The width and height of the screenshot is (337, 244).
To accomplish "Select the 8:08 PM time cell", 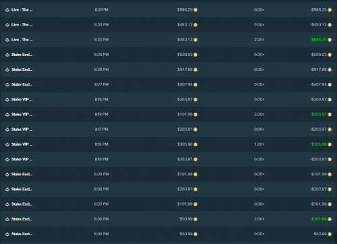I will click(101, 189).
